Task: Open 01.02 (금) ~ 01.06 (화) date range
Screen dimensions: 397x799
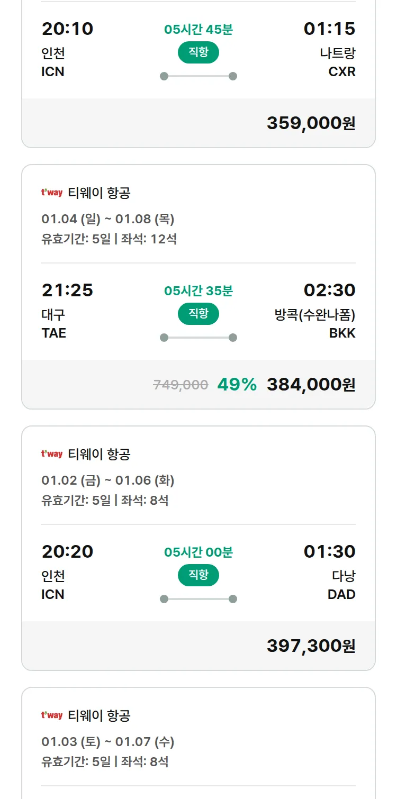Action: click(x=108, y=480)
